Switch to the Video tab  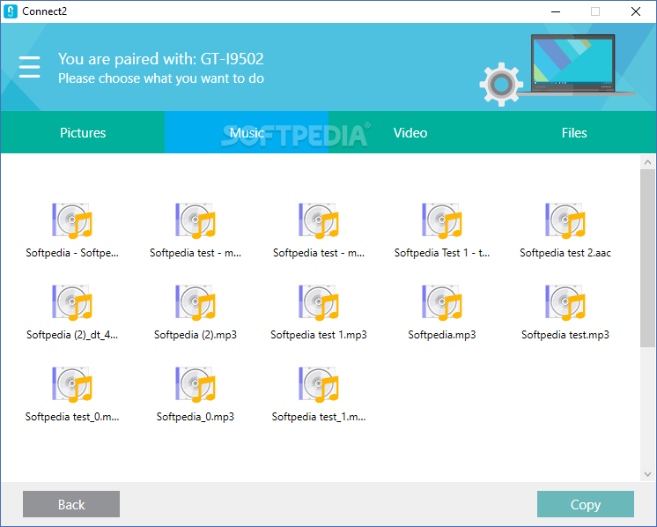[410, 132]
